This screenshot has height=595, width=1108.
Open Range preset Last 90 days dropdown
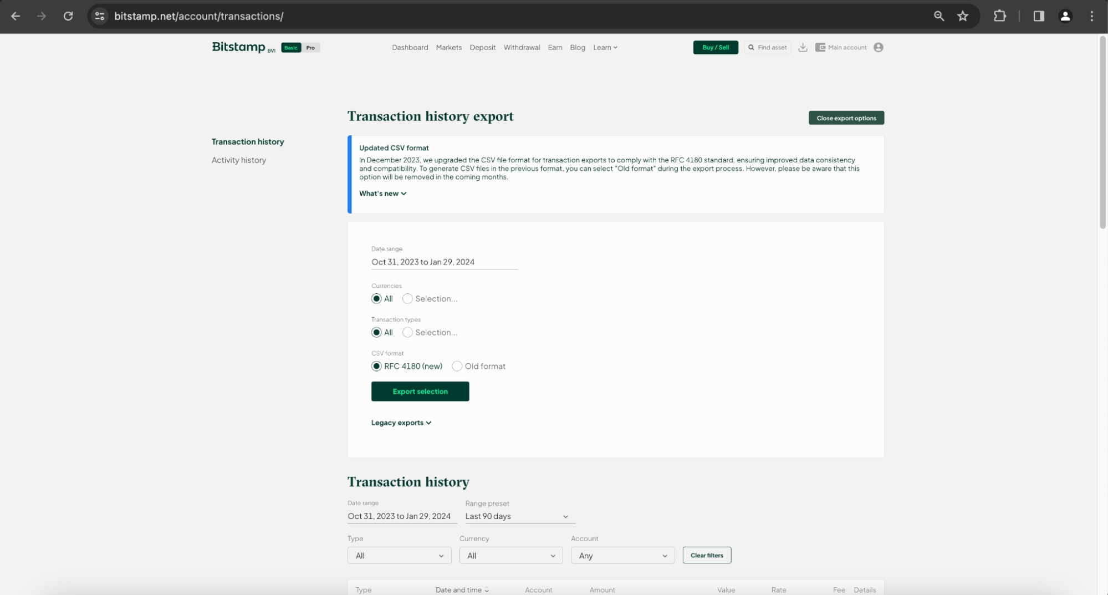pyautogui.click(x=520, y=516)
